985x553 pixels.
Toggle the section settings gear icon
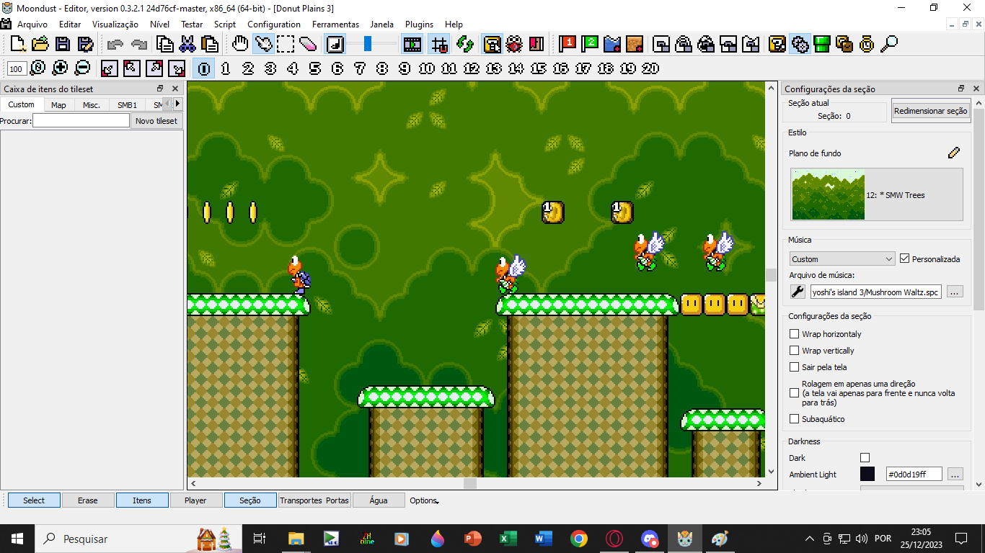pyautogui.click(x=800, y=44)
